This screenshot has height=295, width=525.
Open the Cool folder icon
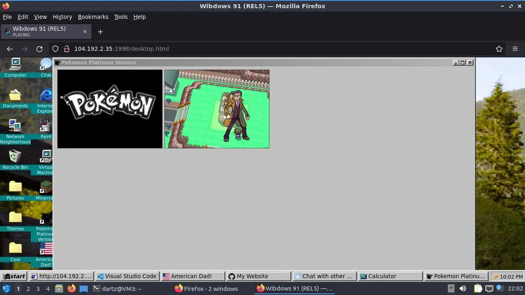pyautogui.click(x=15, y=252)
